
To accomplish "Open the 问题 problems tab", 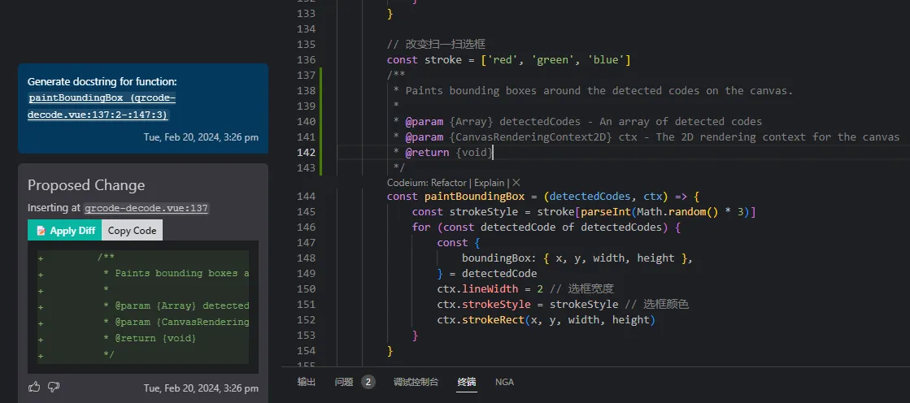I will click(343, 382).
